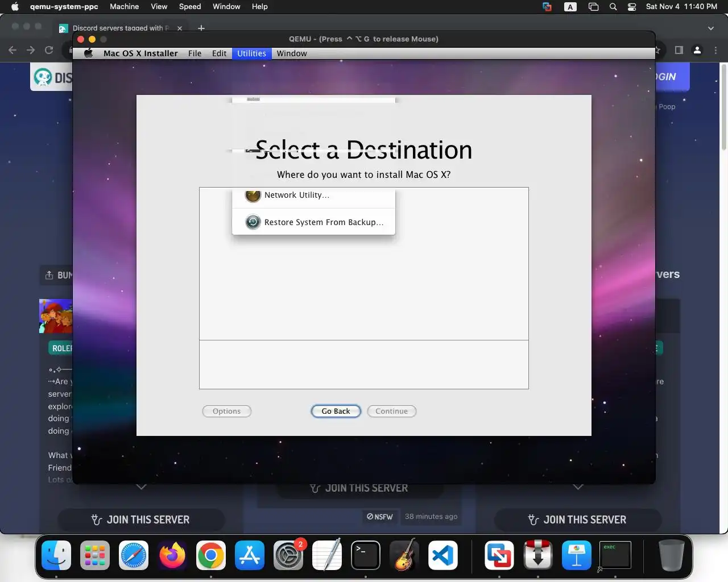Open Spotlight search in the menu bar
728x582 pixels.
click(x=613, y=7)
